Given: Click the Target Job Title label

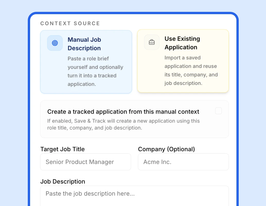Looking at the screenshot, I should click(x=63, y=149).
